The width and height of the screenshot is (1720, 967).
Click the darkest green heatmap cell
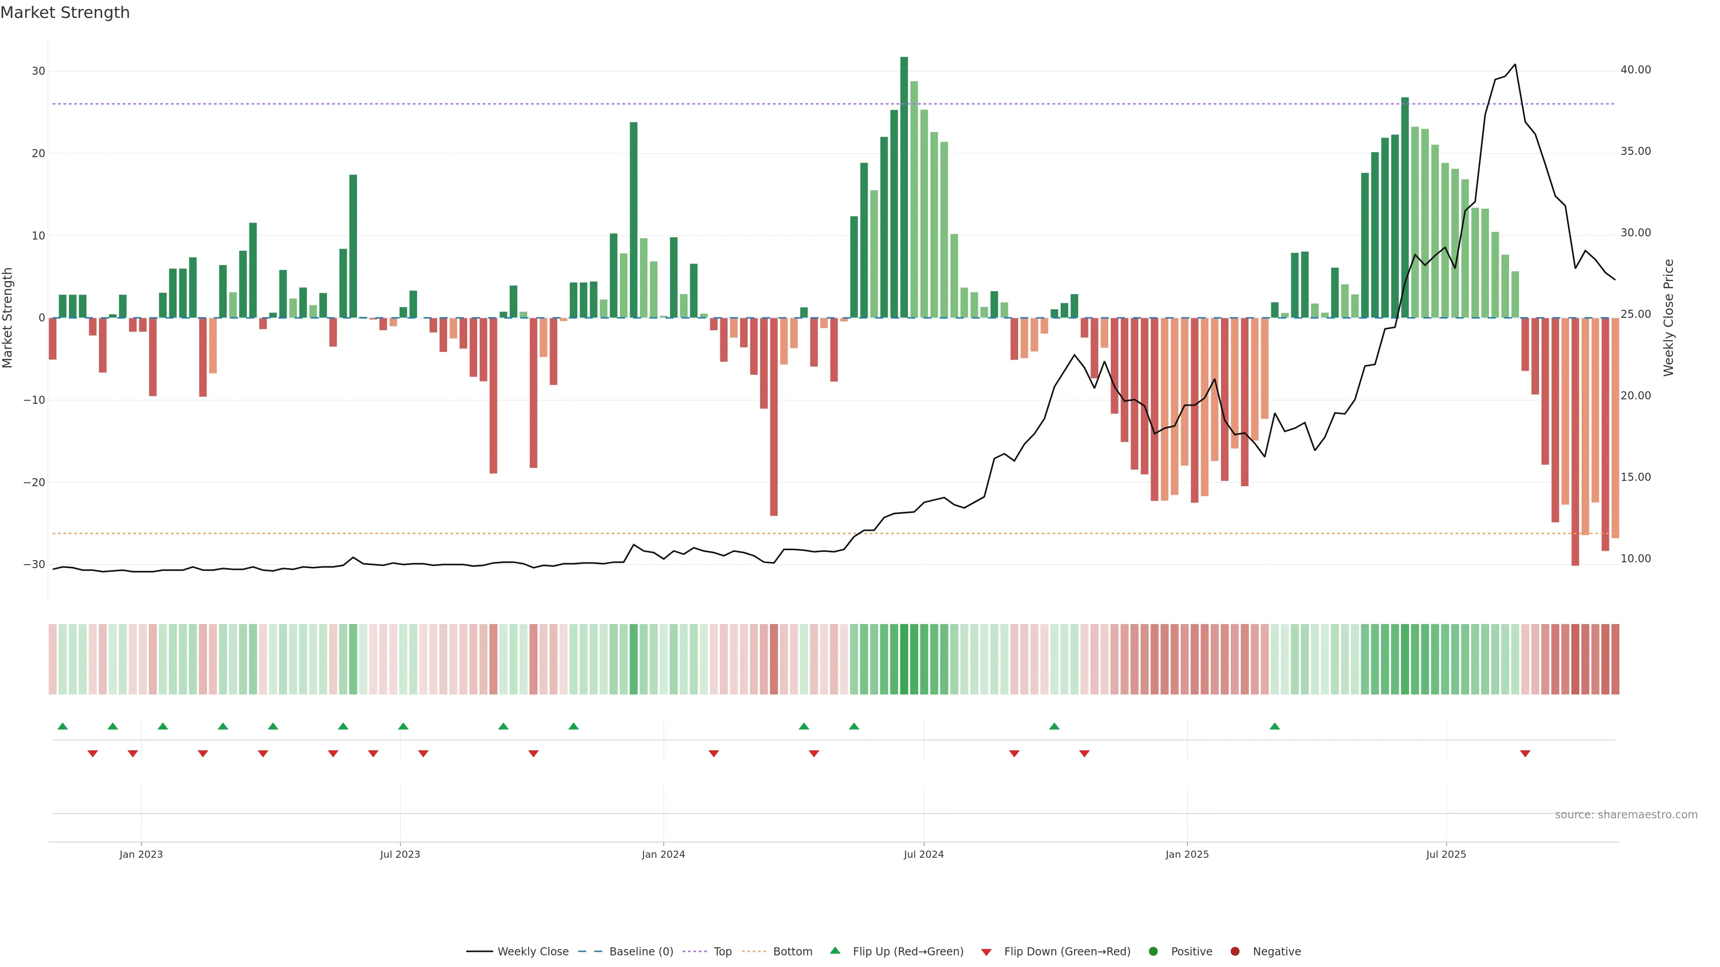(904, 659)
